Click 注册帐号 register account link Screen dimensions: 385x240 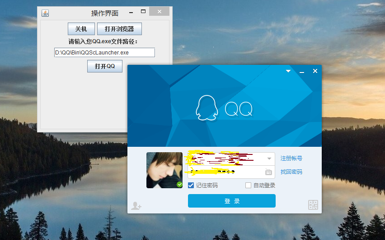coord(291,158)
